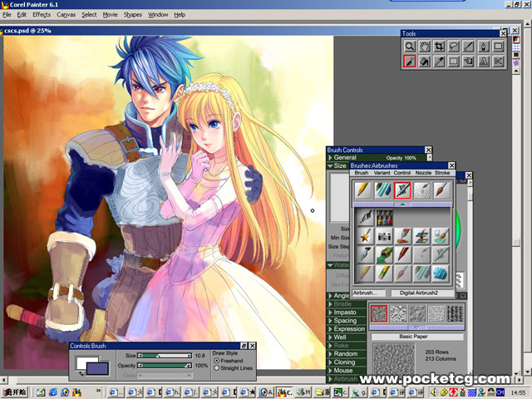
Task: Select Freehand draw style
Action: [x=216, y=361]
